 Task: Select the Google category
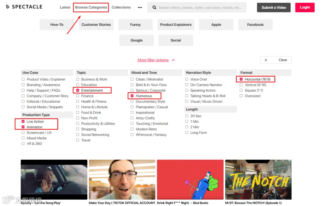click(x=137, y=40)
